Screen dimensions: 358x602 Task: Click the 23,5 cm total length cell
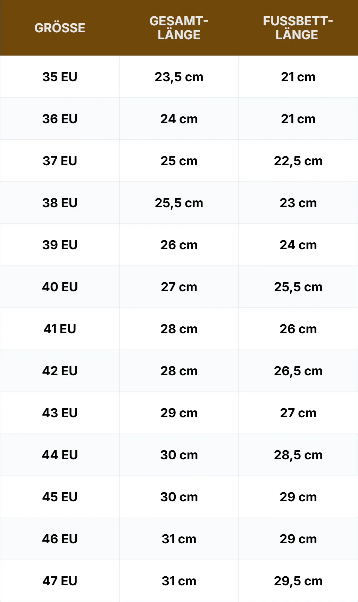[179, 77]
